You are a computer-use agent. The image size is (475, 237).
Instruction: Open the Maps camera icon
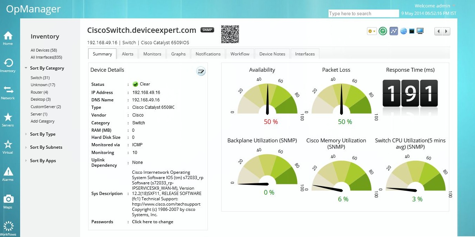click(8, 201)
